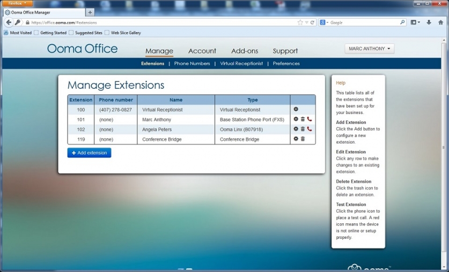Select the Manage main tab
The image size is (449, 272).
pos(159,51)
